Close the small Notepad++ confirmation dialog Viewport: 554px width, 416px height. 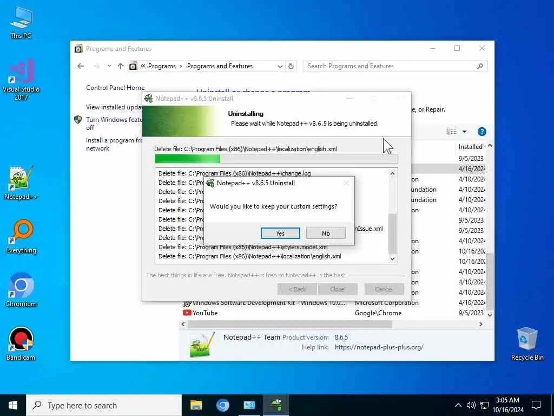[x=346, y=183]
